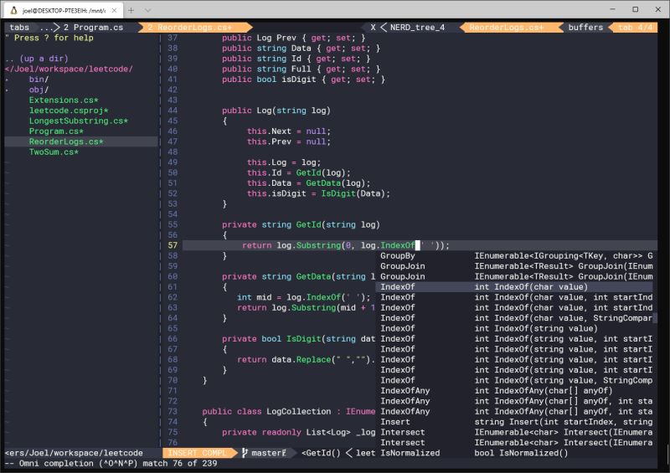Click 'public string Full { get; set; }' line
Image resolution: width=670 pixels, height=473 pixels.
301,69
